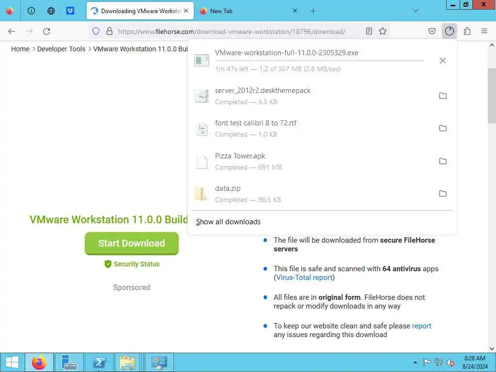496x372 pixels.
Task: Show Pizza Tower.apk in folder
Action: tap(443, 161)
